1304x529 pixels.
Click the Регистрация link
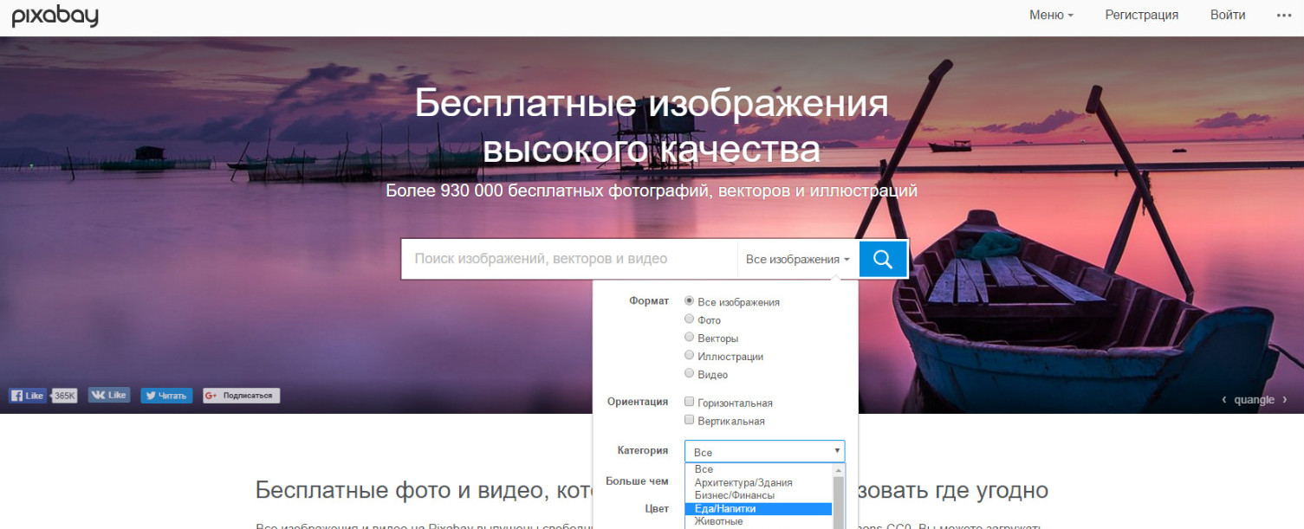[x=1141, y=15]
